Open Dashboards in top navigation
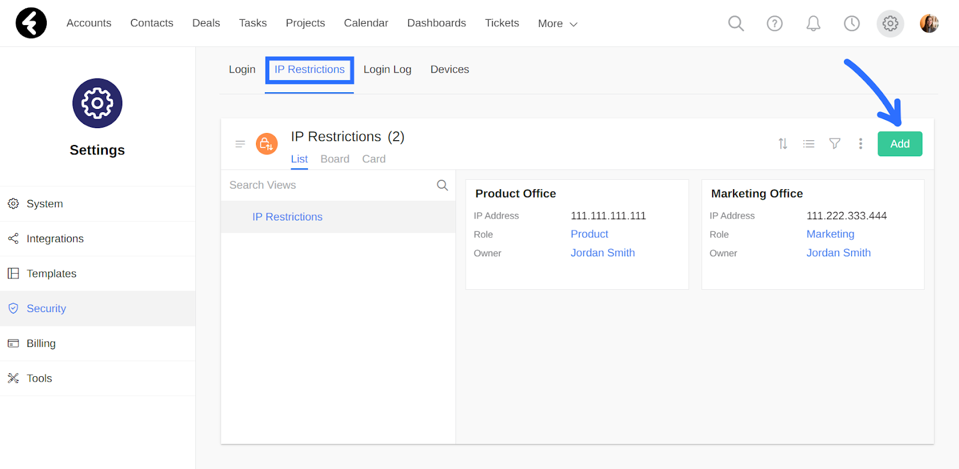The image size is (959, 469). [x=436, y=23]
